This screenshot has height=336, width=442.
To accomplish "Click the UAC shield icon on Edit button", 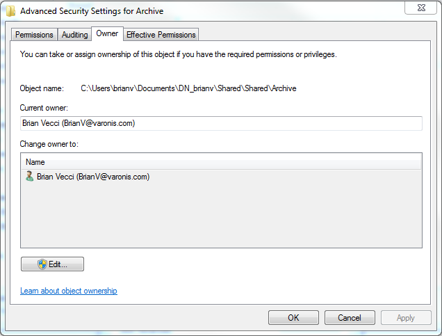I will click(42, 264).
